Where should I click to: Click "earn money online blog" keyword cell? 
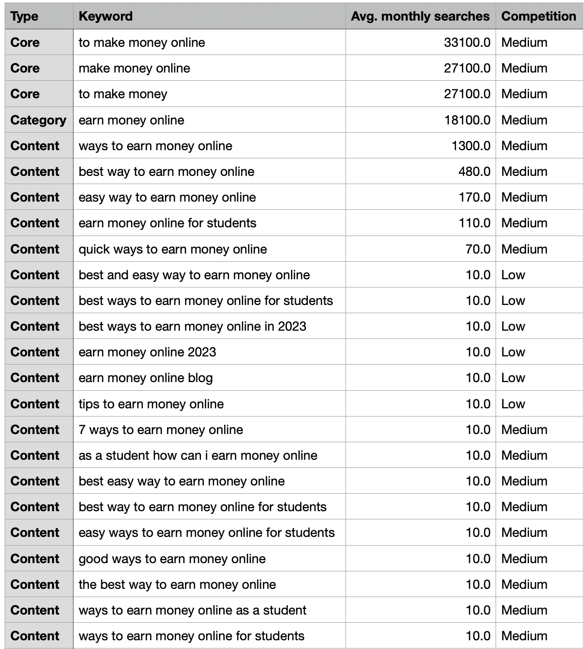click(145, 378)
